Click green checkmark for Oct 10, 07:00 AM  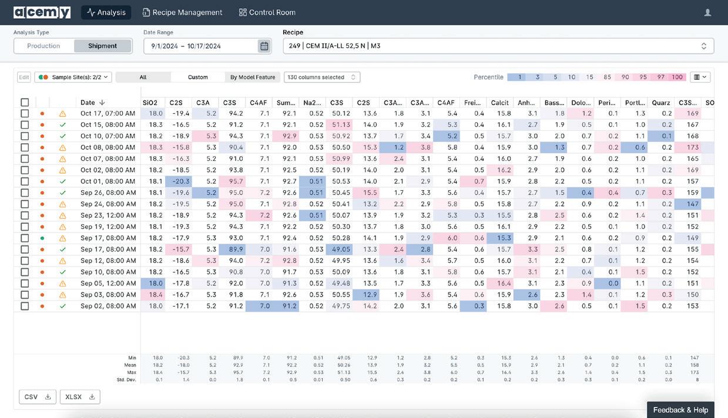click(63, 136)
